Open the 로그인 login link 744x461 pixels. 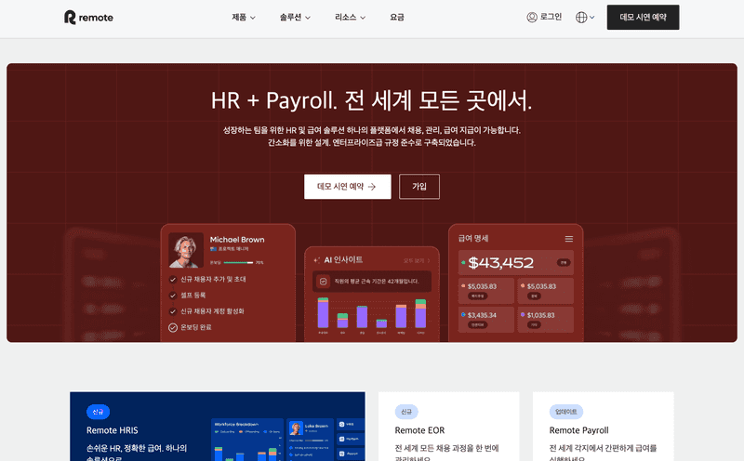pyautogui.click(x=551, y=17)
